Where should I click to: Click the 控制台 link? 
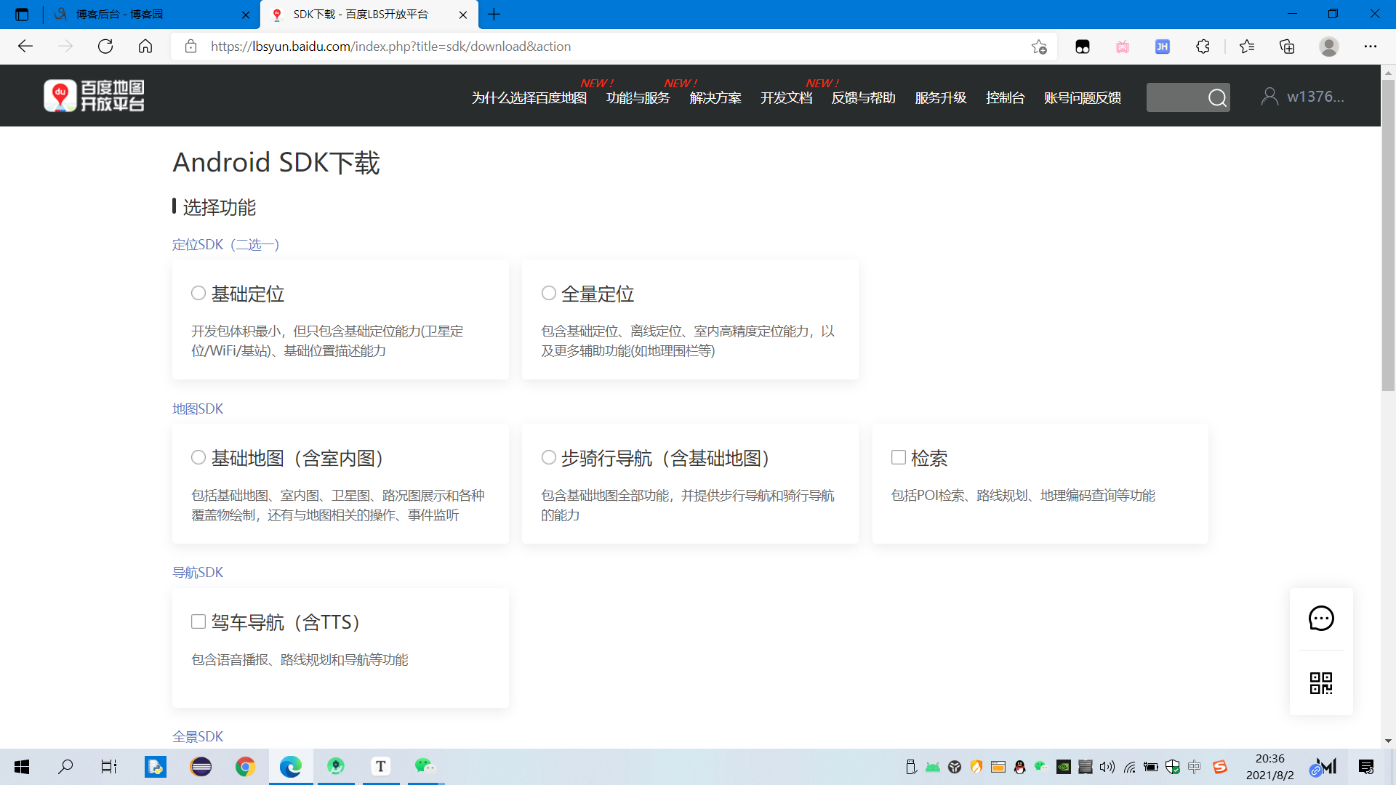[x=1005, y=97]
